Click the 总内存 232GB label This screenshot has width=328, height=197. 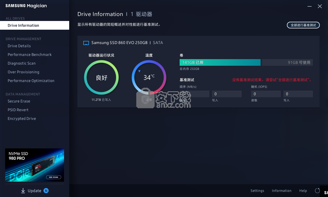tap(189, 69)
